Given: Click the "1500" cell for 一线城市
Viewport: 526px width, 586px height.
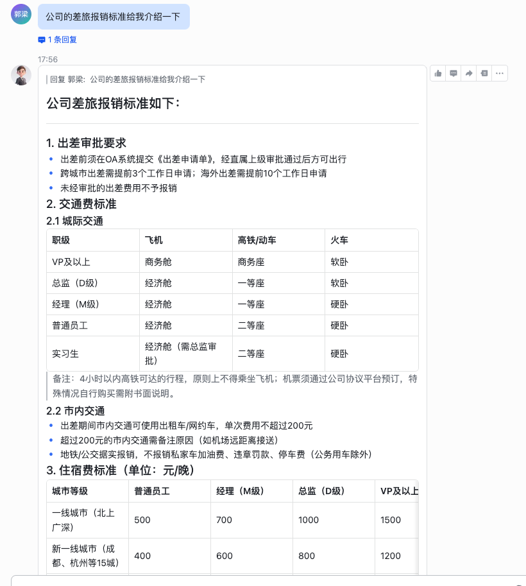Looking at the screenshot, I should click(391, 520).
